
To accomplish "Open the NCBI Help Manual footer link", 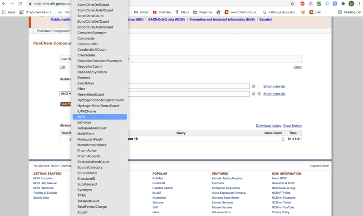I will (x=45, y=183).
